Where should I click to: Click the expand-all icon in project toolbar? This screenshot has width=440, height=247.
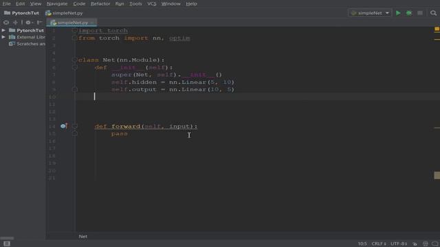click(x=15, y=23)
